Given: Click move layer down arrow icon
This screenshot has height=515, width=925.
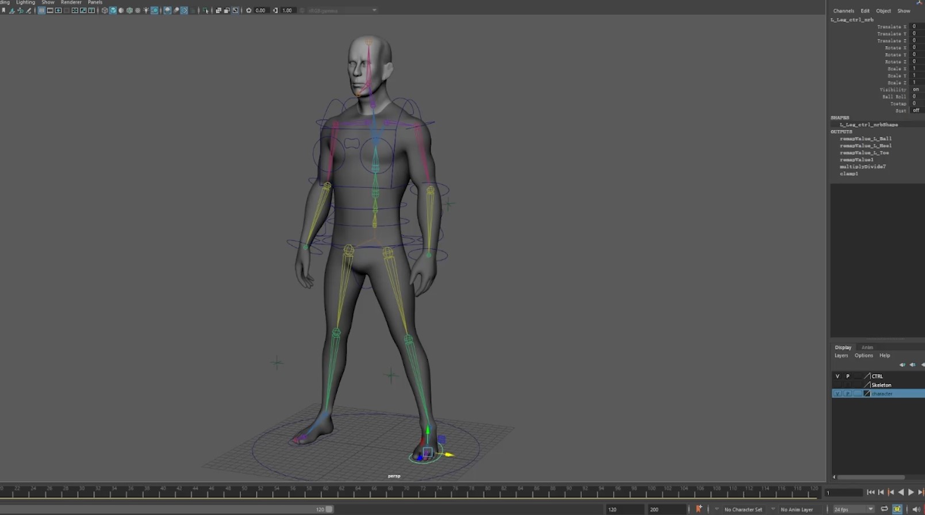Looking at the screenshot, I should pos(912,364).
